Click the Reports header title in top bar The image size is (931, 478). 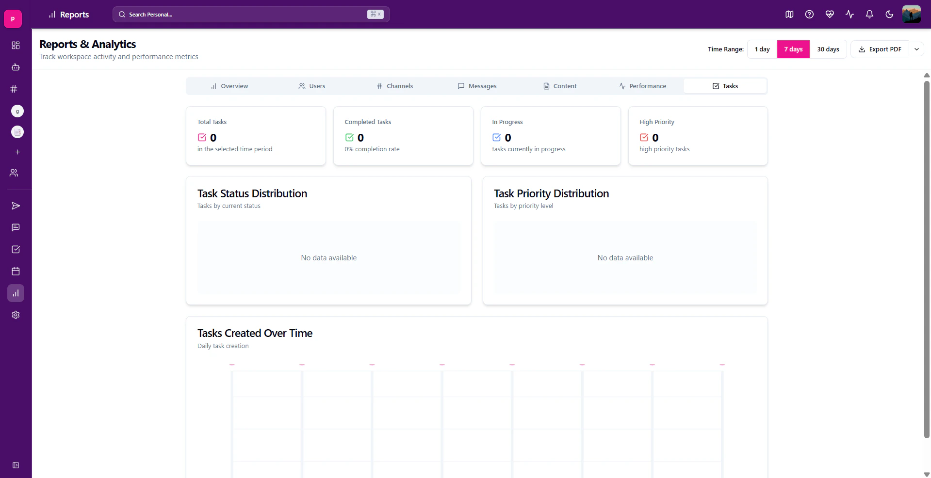coord(74,15)
